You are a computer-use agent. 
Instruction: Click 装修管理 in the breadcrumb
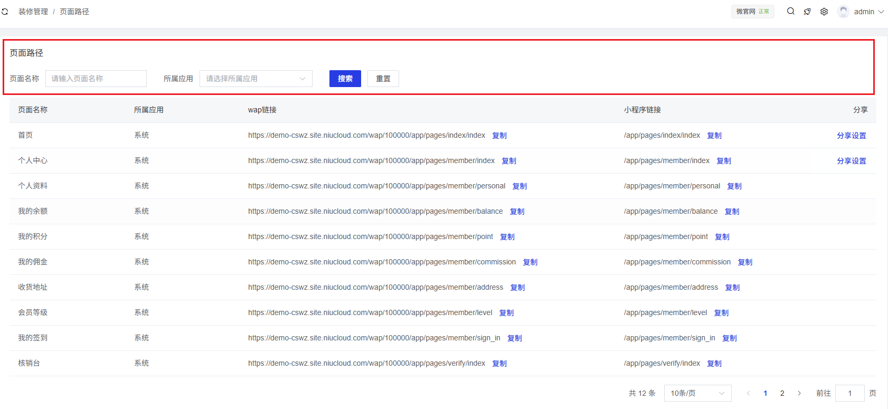point(33,12)
